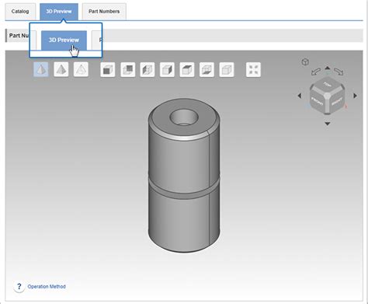This screenshot has width=368, height=304.
Task: Click the FRONT face of the view cube
Action: 318,101
